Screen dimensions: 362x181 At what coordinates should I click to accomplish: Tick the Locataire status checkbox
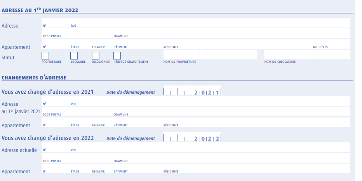point(74,56)
